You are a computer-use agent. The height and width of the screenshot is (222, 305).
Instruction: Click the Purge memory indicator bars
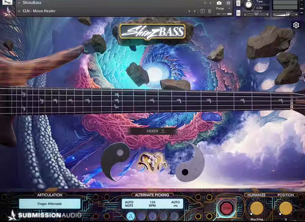coord(224,14)
